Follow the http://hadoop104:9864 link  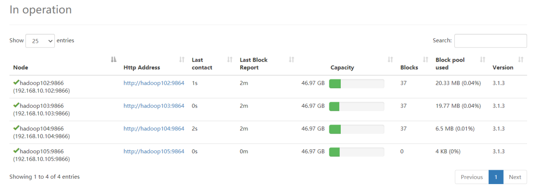click(154, 129)
